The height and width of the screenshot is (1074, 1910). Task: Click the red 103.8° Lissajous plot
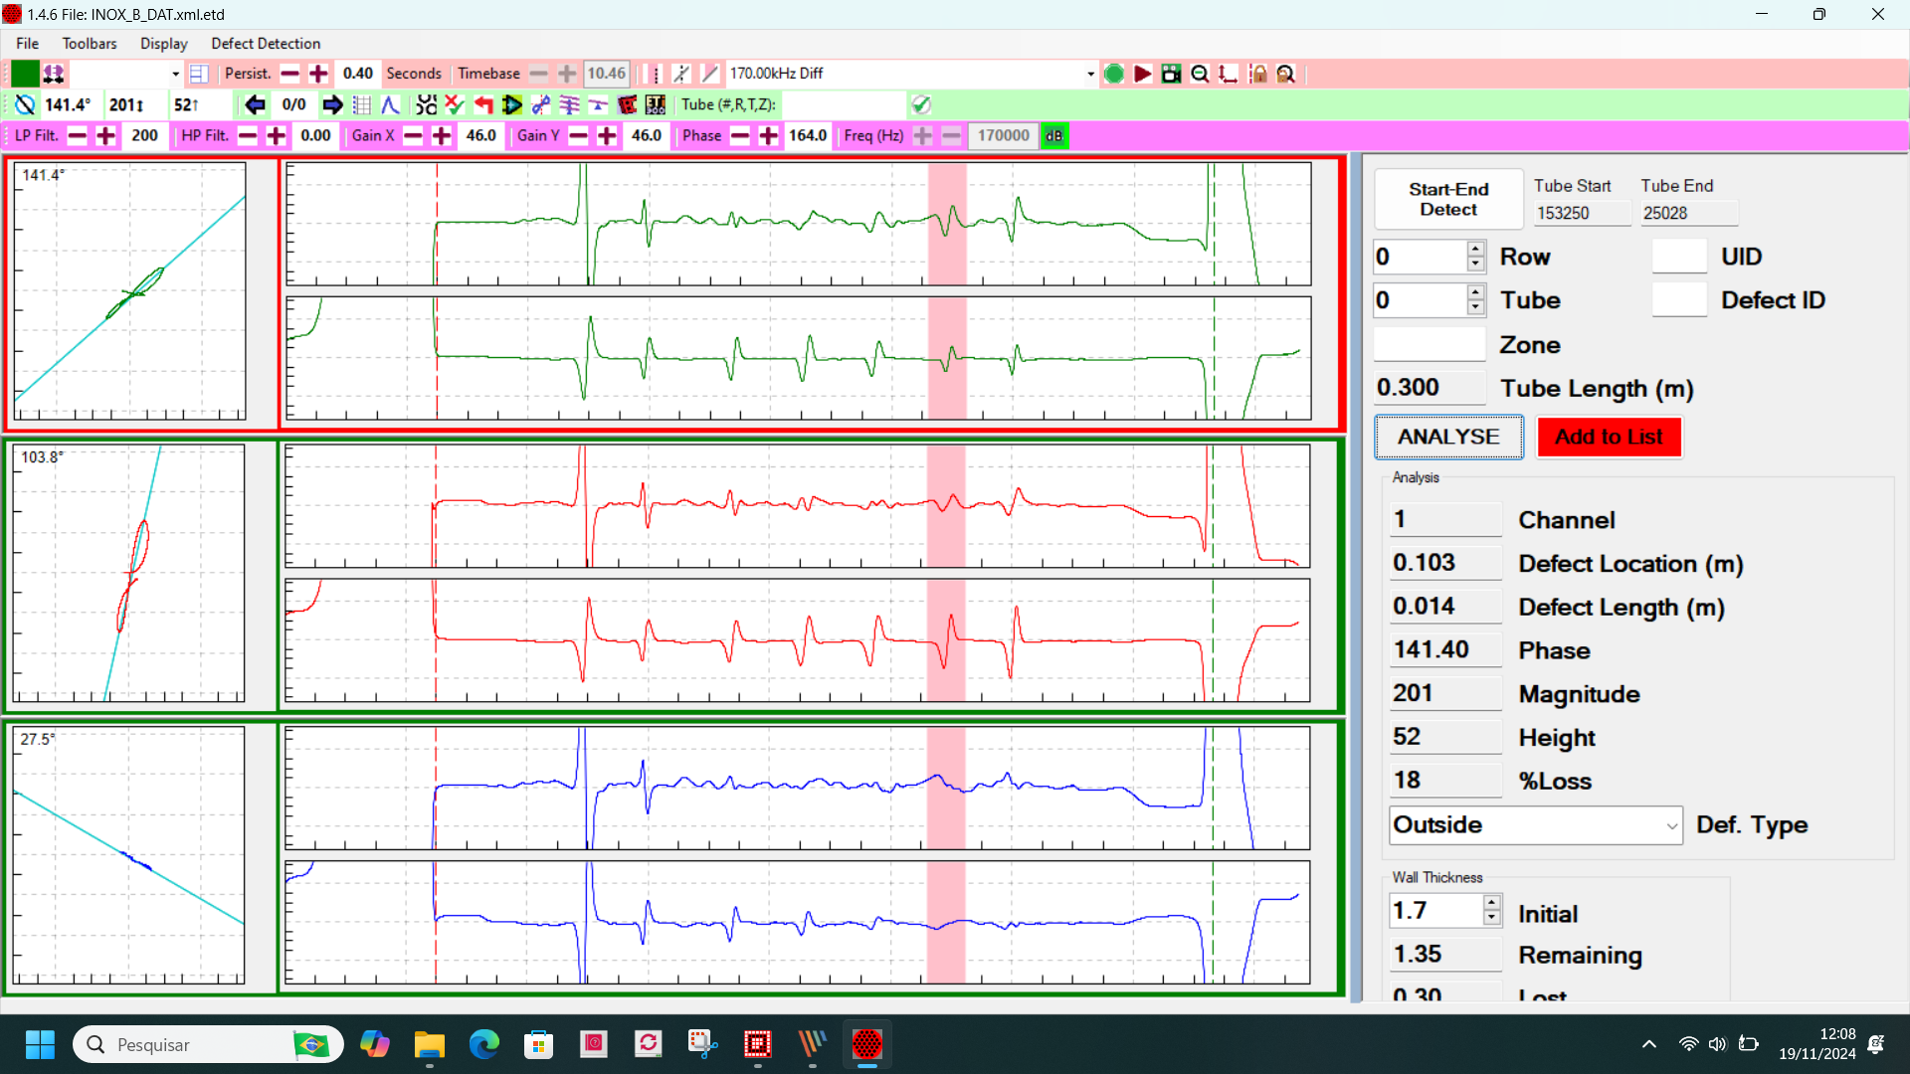pyautogui.click(x=129, y=574)
